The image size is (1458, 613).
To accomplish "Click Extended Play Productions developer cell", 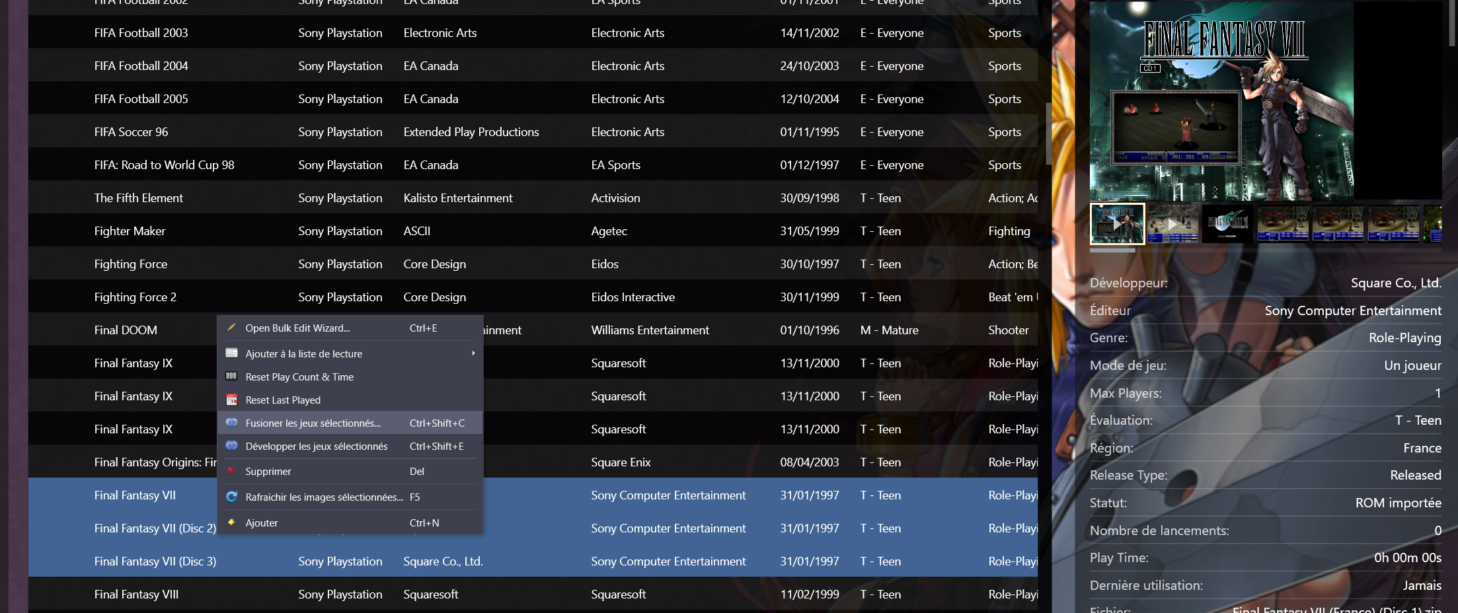I will pyautogui.click(x=471, y=131).
